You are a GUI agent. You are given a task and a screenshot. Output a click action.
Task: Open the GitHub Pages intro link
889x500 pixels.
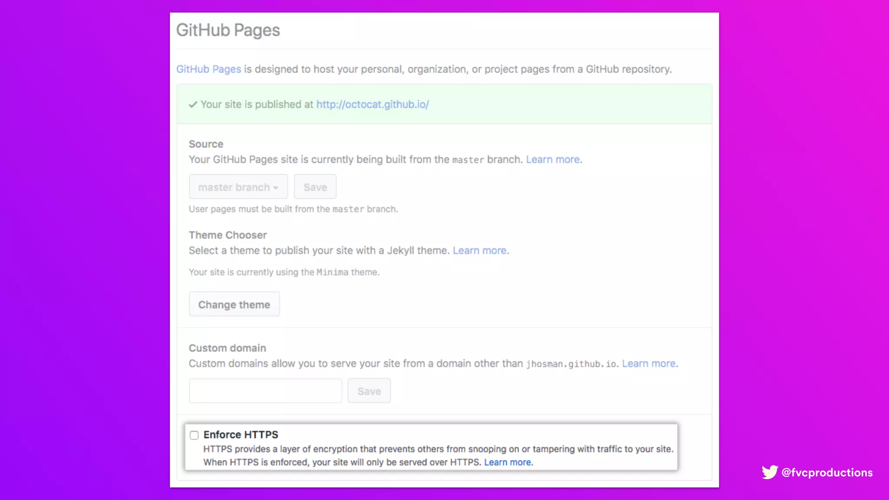(x=208, y=69)
